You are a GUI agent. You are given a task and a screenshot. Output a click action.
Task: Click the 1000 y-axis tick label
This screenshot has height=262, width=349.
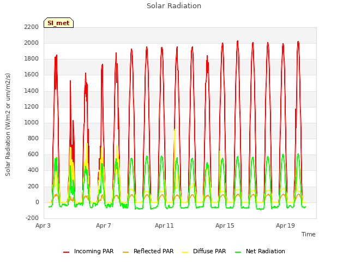pos(32,122)
